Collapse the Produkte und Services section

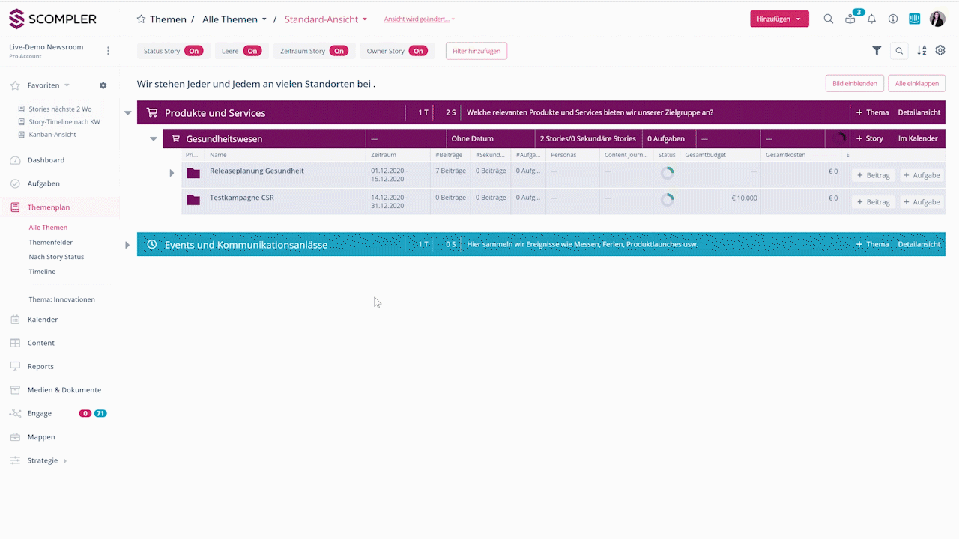point(128,113)
